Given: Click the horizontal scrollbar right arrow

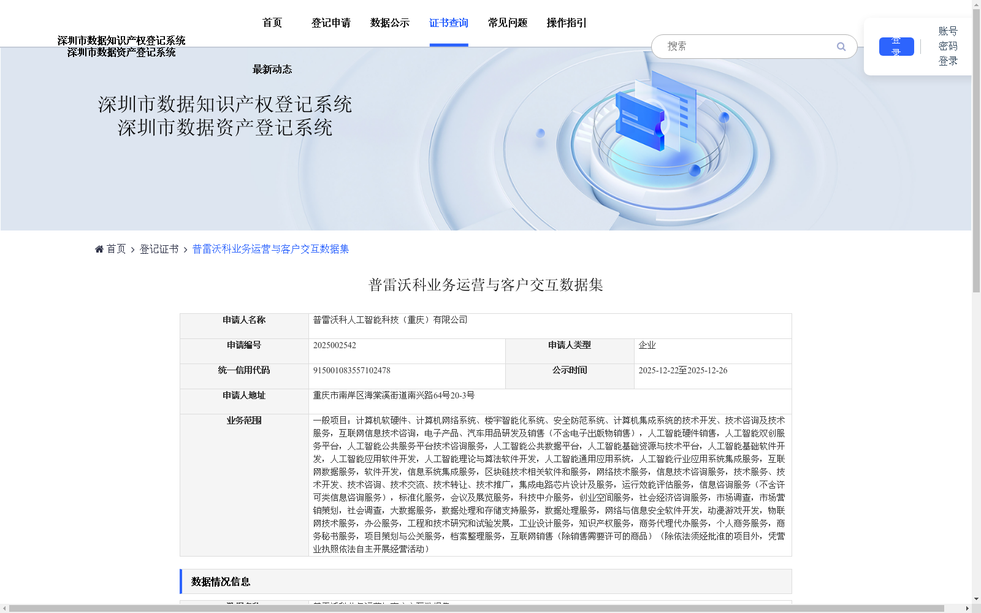Looking at the screenshot, I should pyautogui.click(x=968, y=609).
